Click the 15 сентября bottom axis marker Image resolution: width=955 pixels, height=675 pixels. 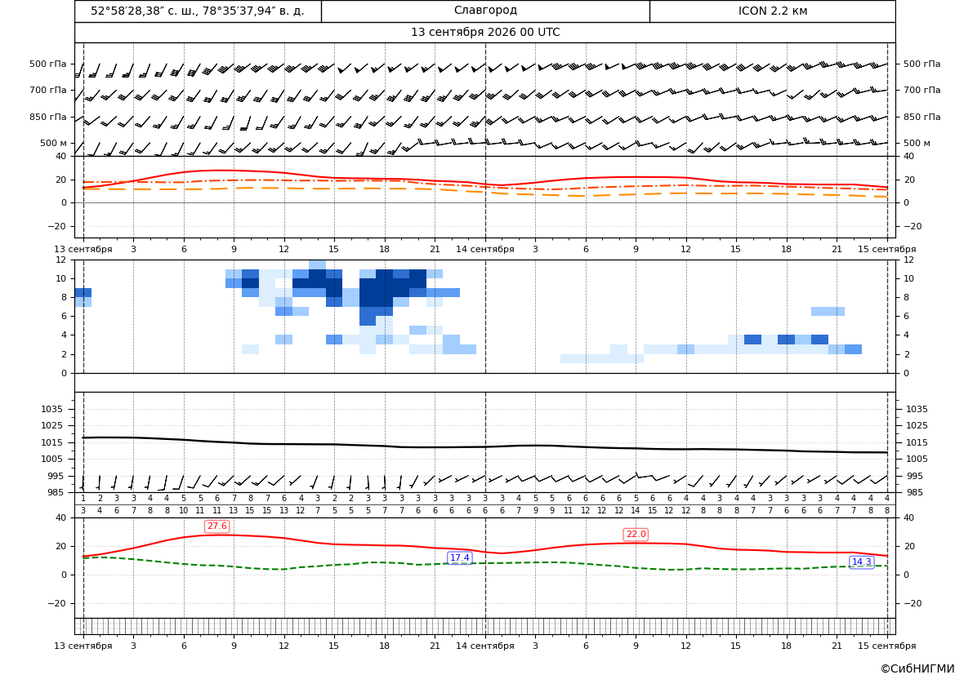[x=887, y=646]
